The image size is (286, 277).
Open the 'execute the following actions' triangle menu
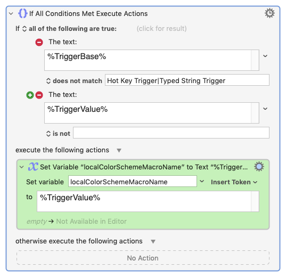119,150
